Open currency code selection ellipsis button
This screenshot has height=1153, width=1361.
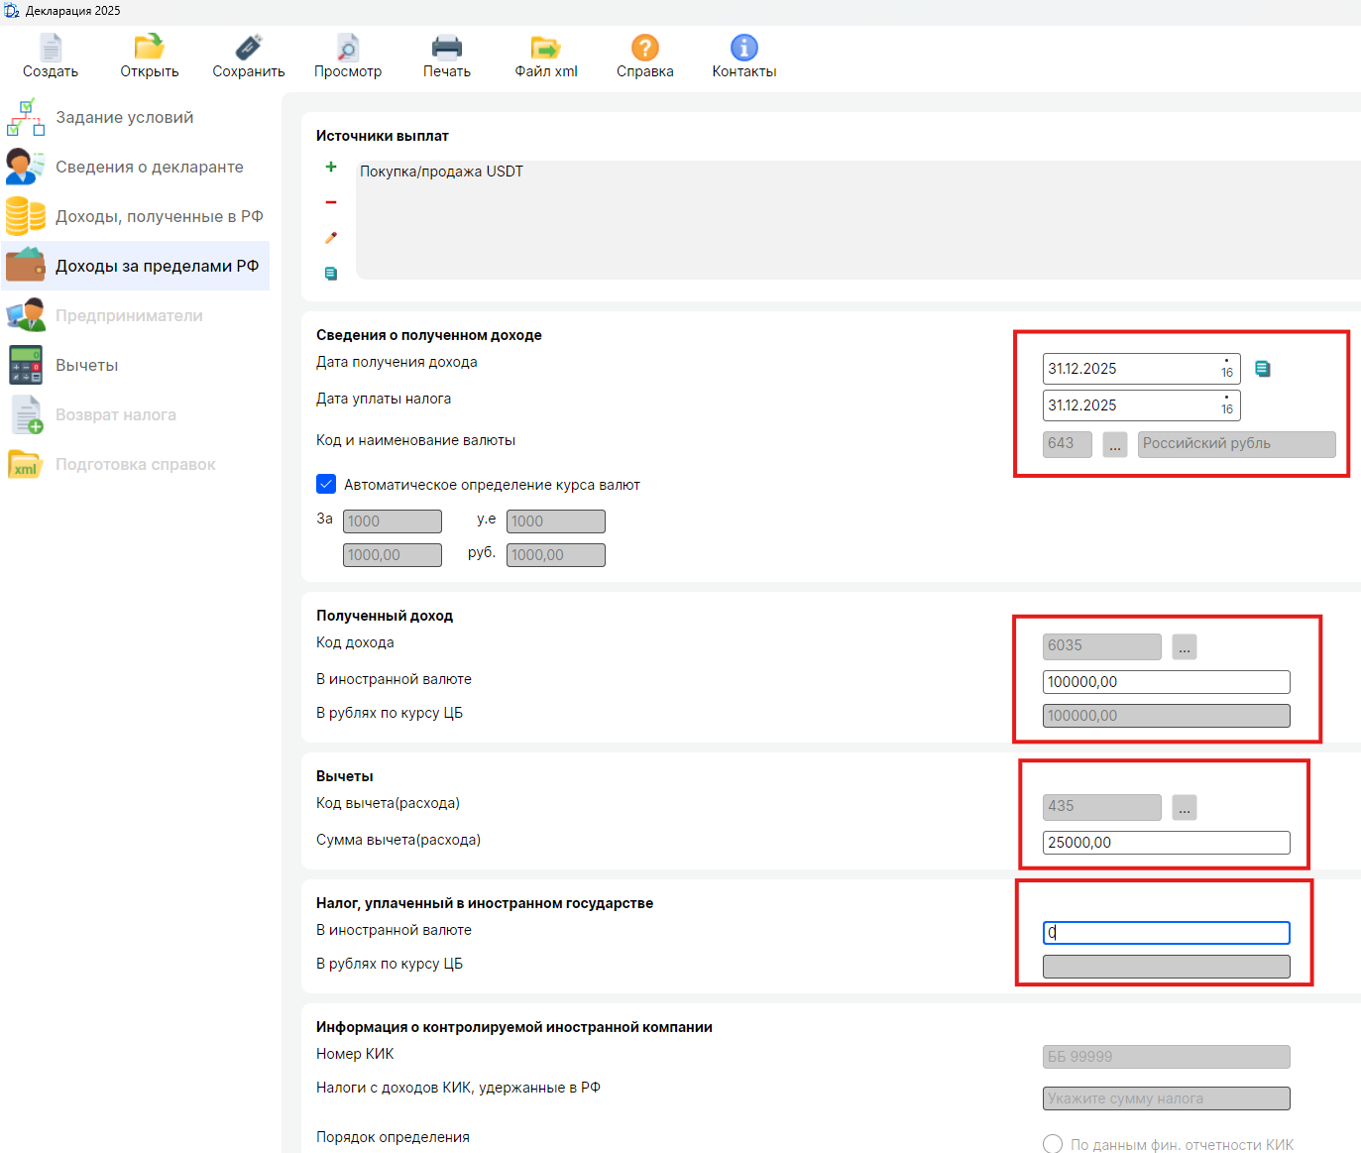(1115, 445)
